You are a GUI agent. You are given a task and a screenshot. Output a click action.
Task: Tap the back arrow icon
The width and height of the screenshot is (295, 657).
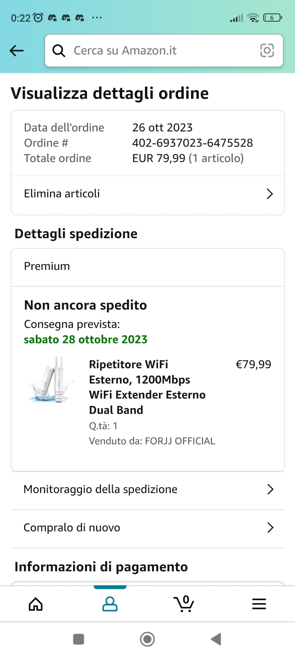click(17, 50)
